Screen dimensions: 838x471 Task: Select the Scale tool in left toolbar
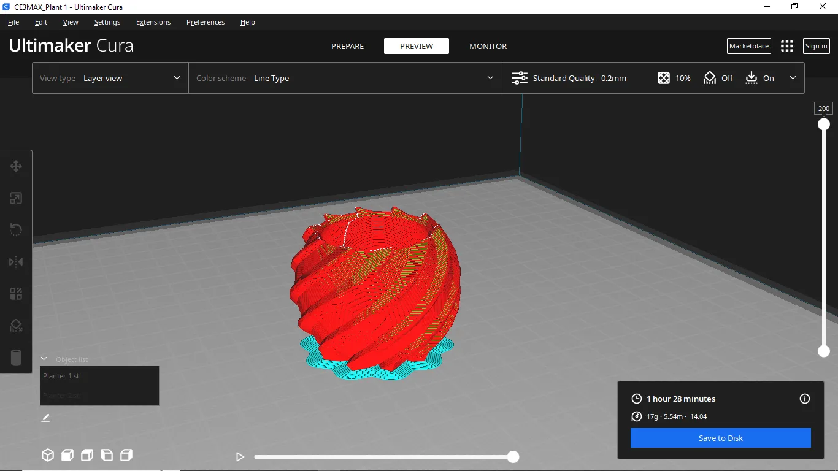16,198
